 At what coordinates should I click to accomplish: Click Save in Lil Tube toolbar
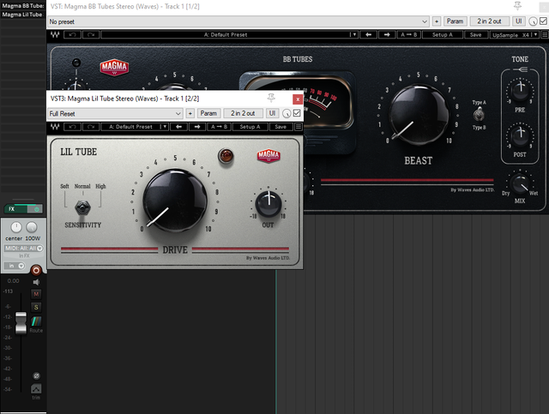coord(281,127)
